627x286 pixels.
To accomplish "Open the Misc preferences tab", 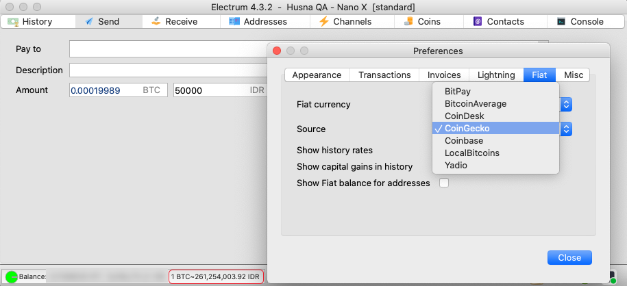I will click(x=574, y=75).
